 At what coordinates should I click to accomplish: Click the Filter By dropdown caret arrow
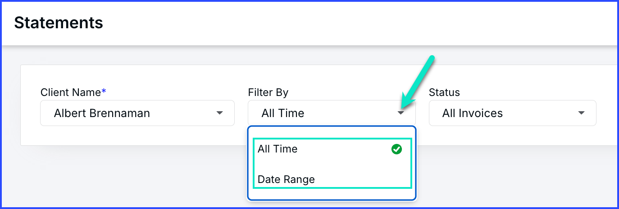click(401, 113)
